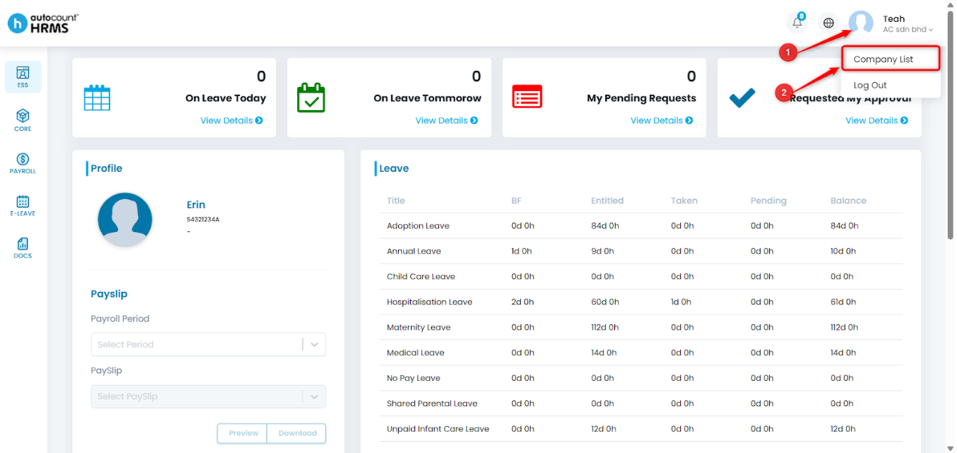
Task: Click the Erin profile name
Action: click(196, 205)
